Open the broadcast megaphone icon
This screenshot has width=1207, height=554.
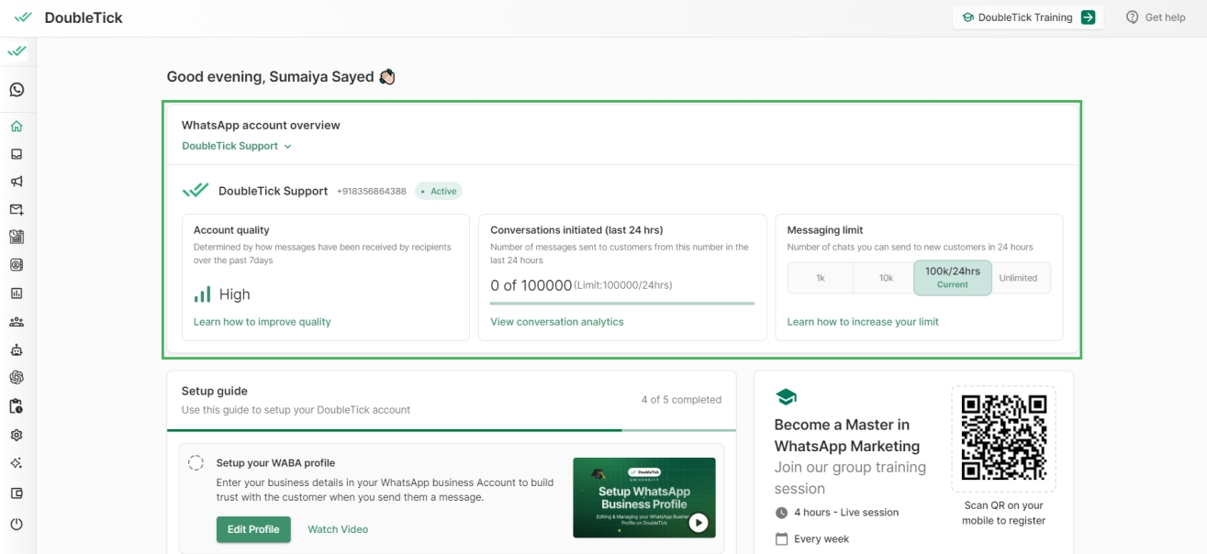17,182
